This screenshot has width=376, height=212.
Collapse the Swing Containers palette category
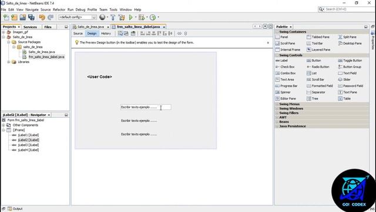pos(277,32)
